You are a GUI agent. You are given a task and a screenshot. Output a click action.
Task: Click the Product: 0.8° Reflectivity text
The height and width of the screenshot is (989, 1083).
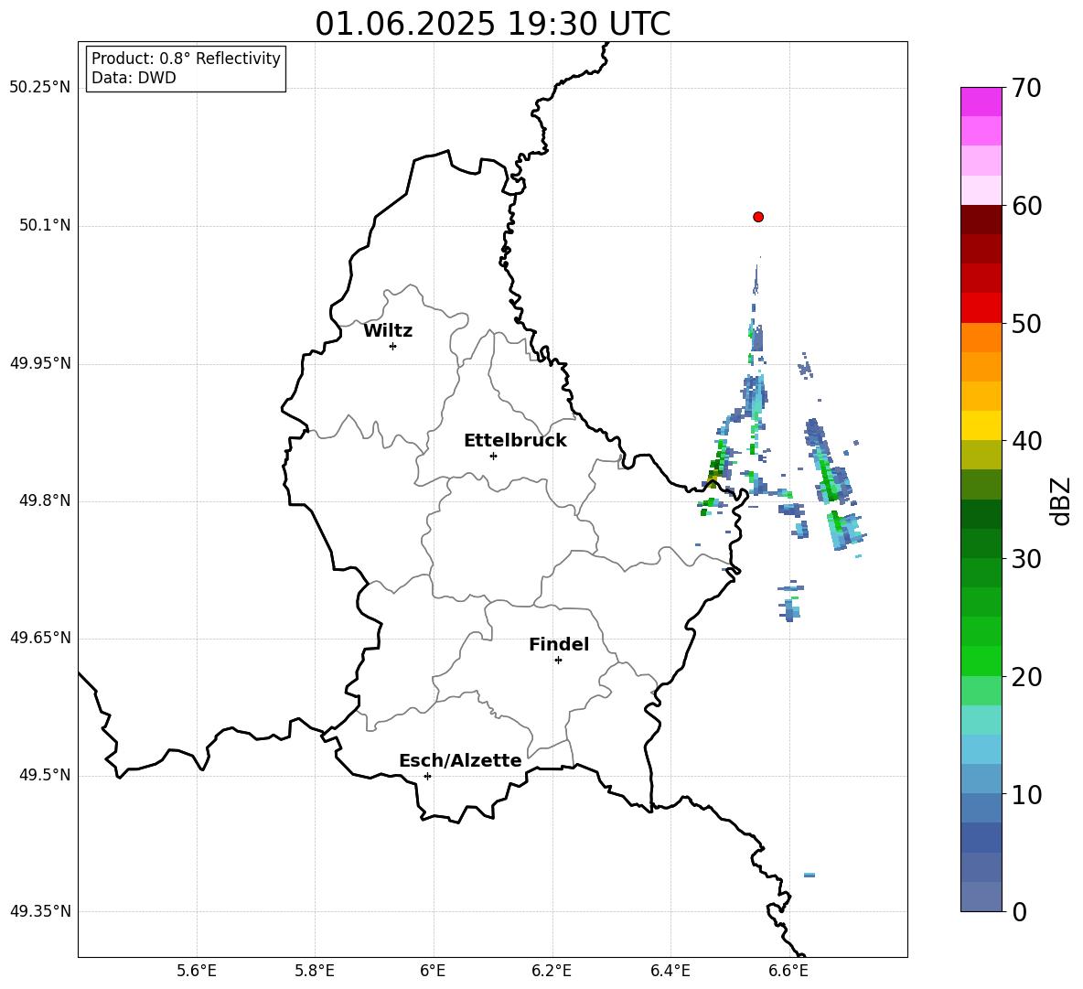[186, 59]
